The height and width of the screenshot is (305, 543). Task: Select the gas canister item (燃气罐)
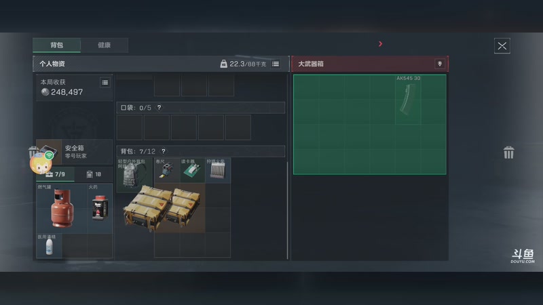coord(62,208)
